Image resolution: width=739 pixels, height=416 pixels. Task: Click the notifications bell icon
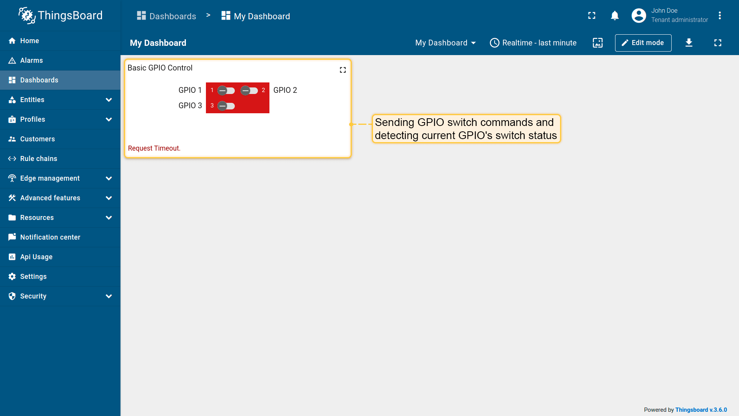[615, 15]
